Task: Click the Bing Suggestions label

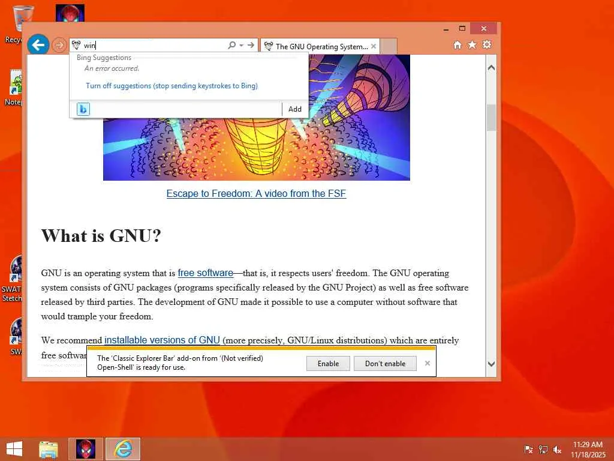Action: point(104,58)
